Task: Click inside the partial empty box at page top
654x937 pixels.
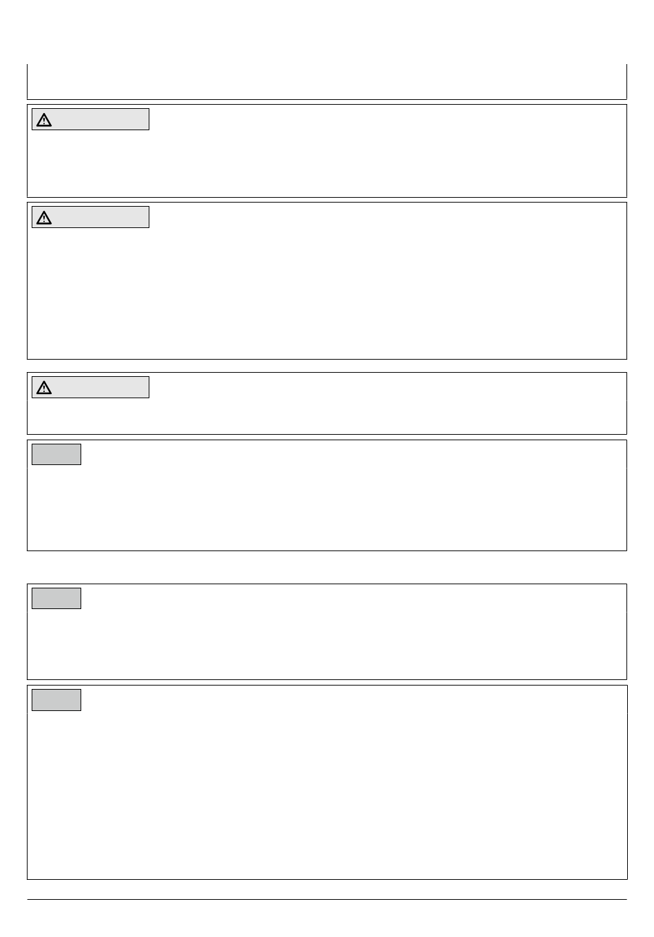Action: click(x=327, y=81)
